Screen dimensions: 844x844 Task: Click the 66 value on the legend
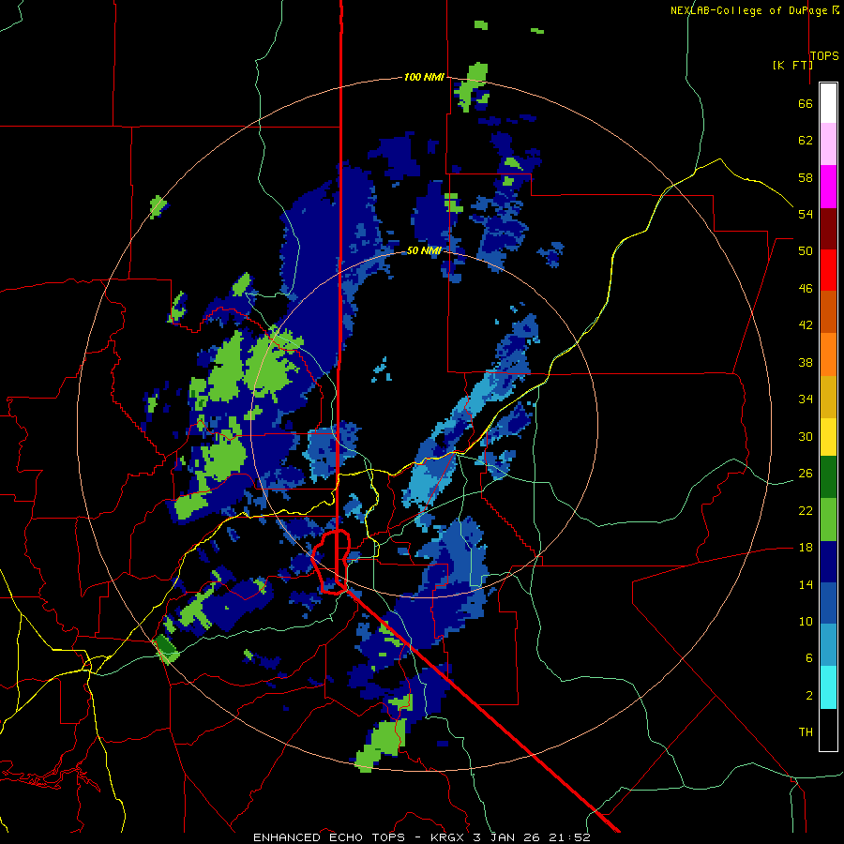coord(806,103)
